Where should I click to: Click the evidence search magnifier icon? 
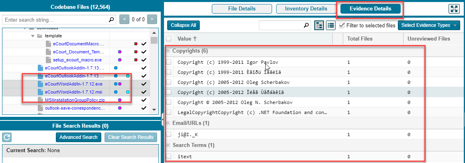coord(306,25)
